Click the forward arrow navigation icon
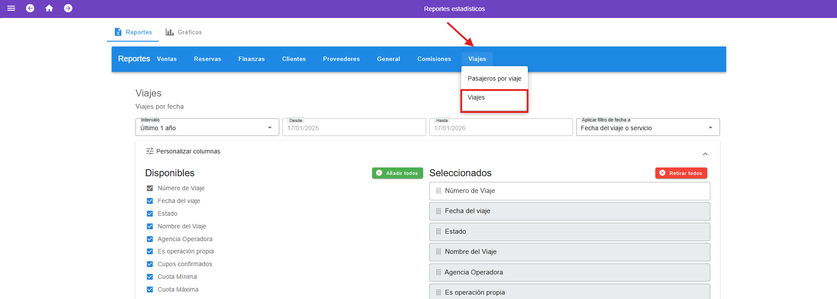The height and width of the screenshot is (299, 837). pyautogui.click(x=68, y=8)
